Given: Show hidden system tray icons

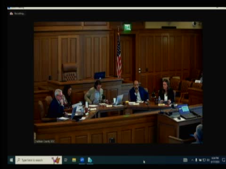Looking at the screenshot, I should coord(192,160).
